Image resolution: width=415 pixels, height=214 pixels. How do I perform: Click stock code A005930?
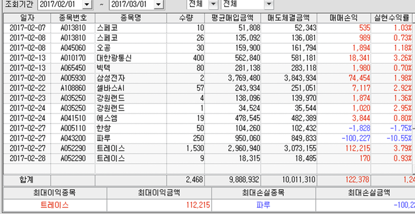coord(73,78)
